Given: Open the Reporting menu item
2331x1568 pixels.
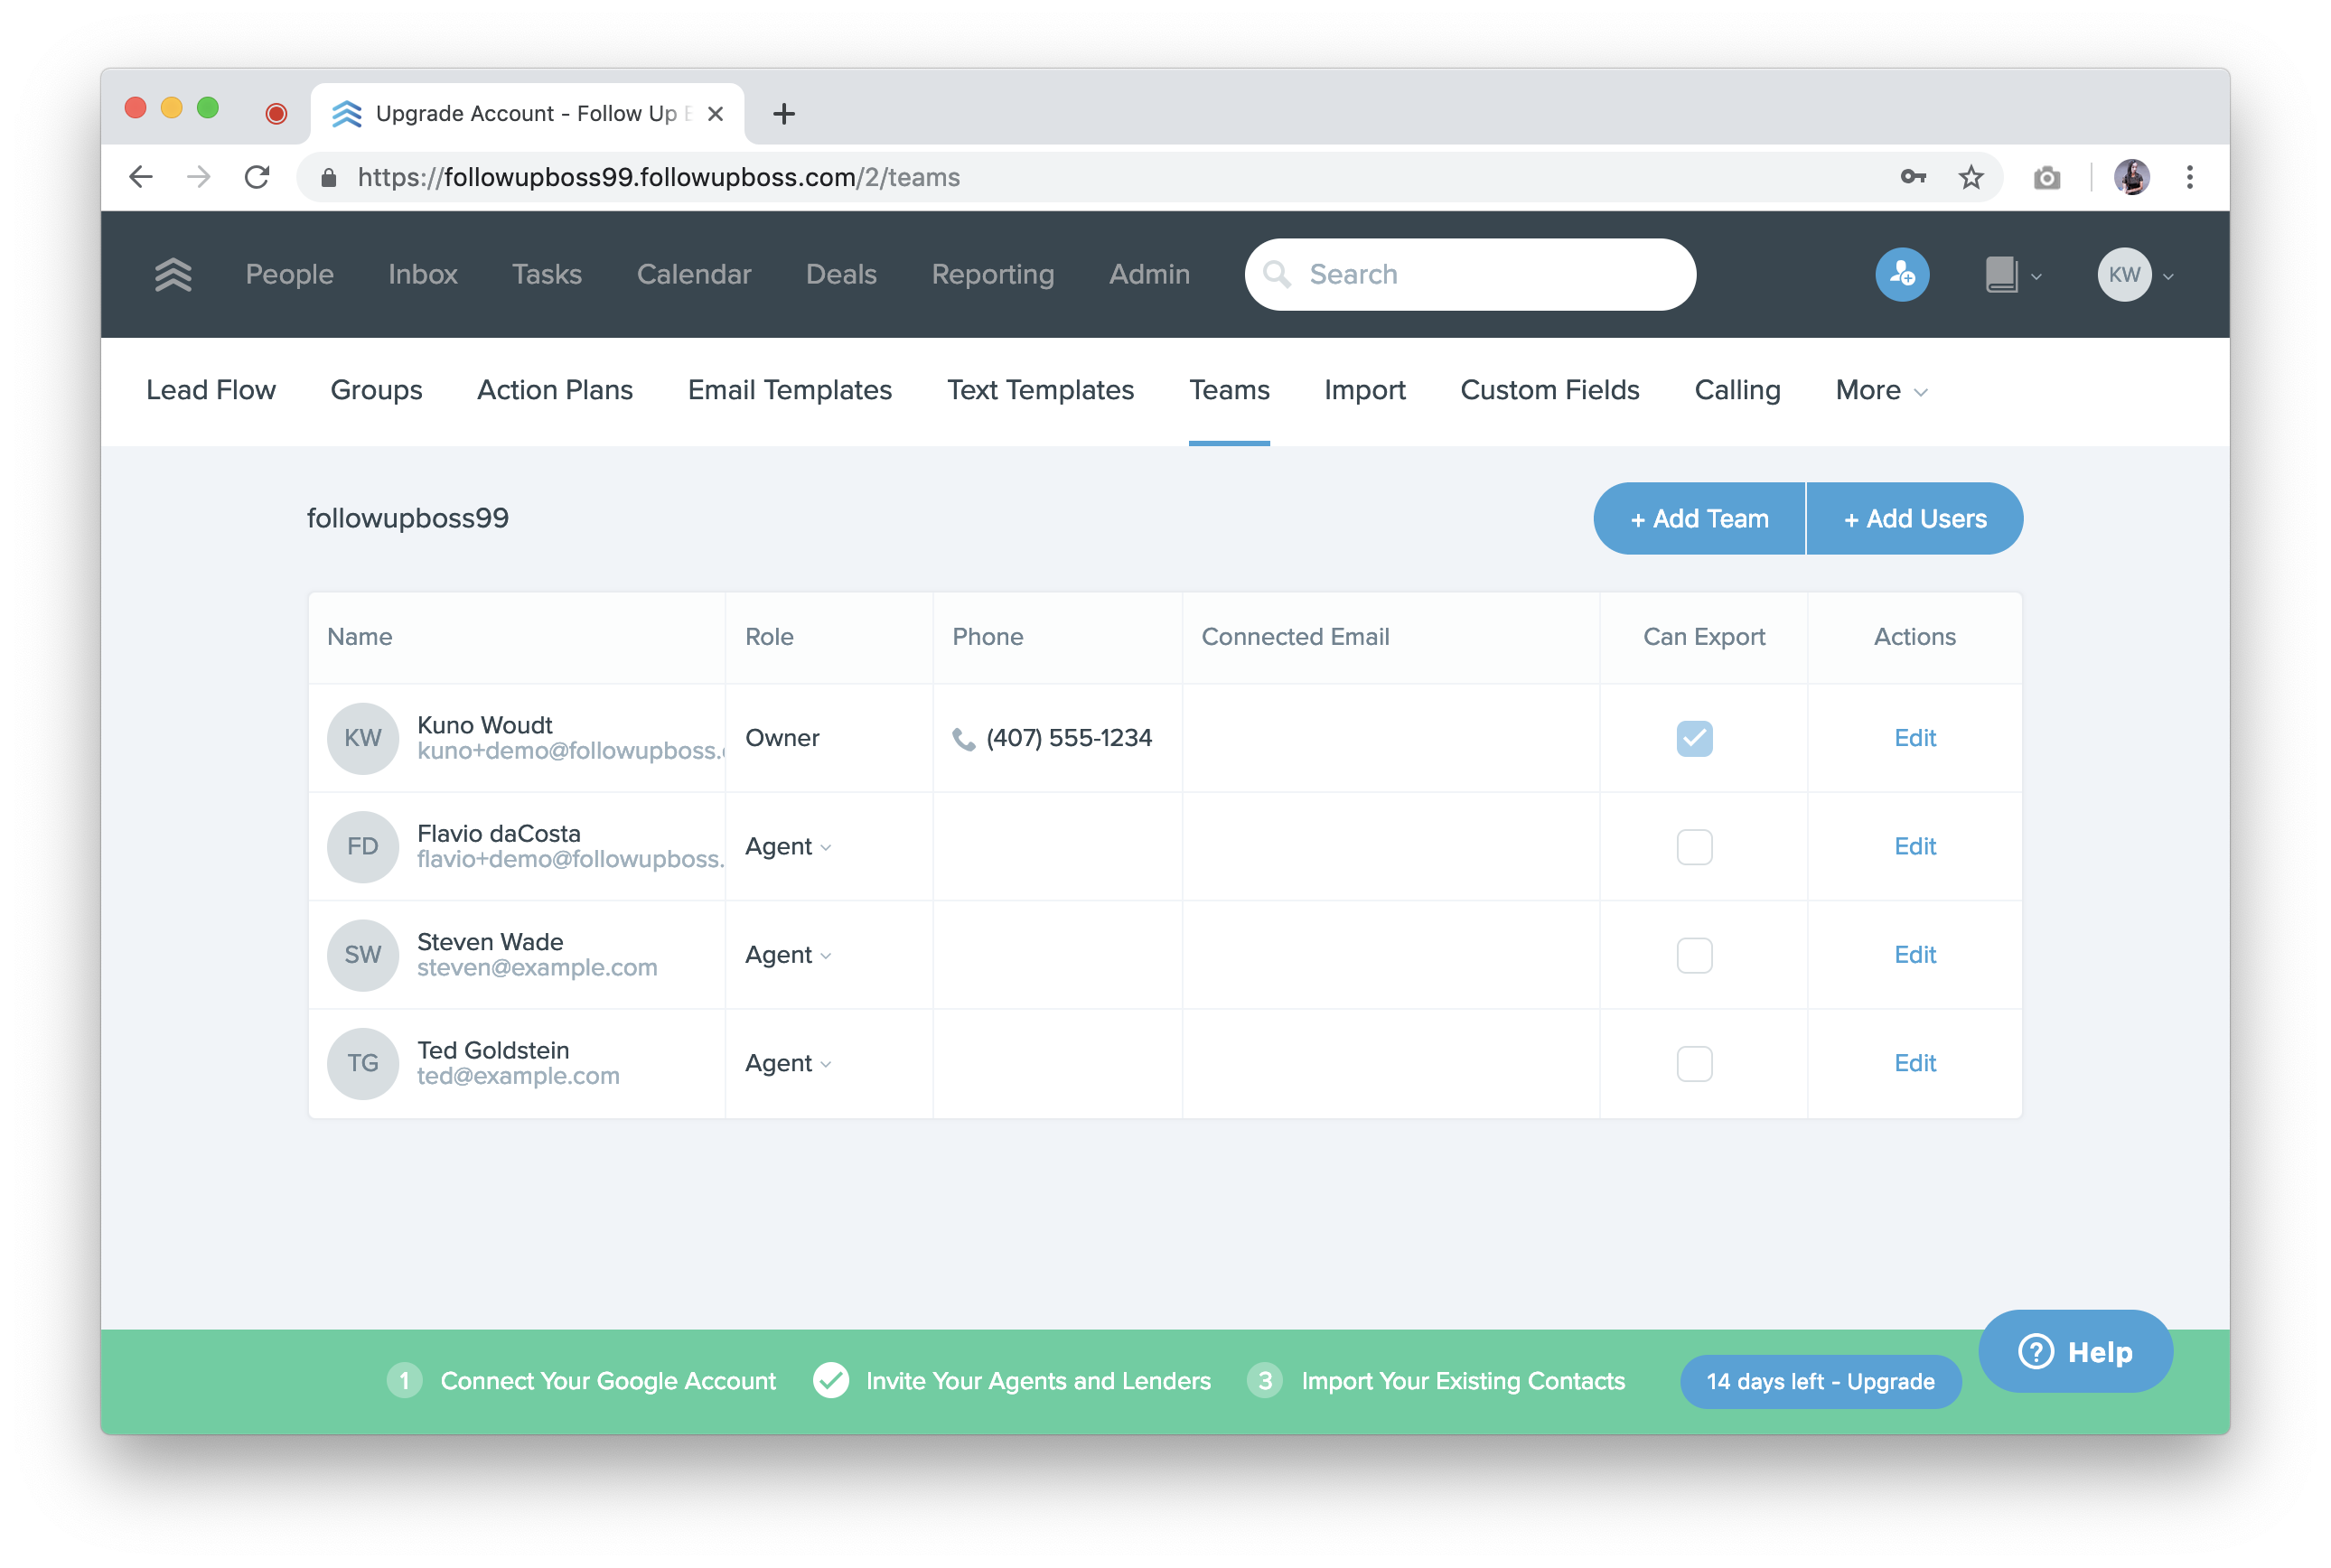Looking at the screenshot, I should tap(992, 274).
